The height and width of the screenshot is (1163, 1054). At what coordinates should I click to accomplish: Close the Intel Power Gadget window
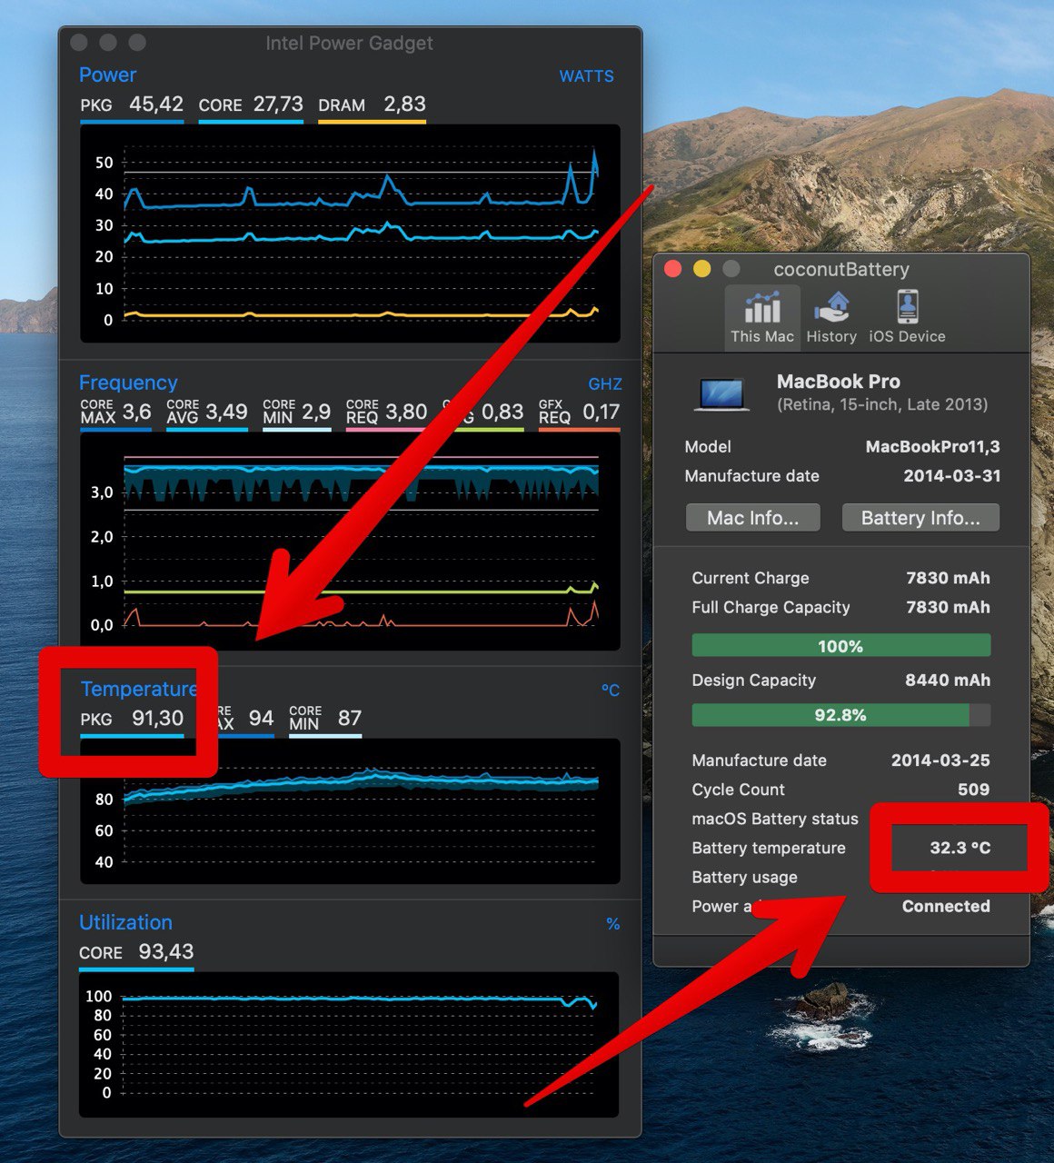[79, 43]
